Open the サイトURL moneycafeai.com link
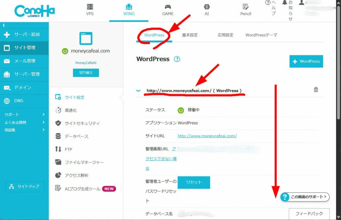This screenshot has height=220, width=341. (207, 136)
